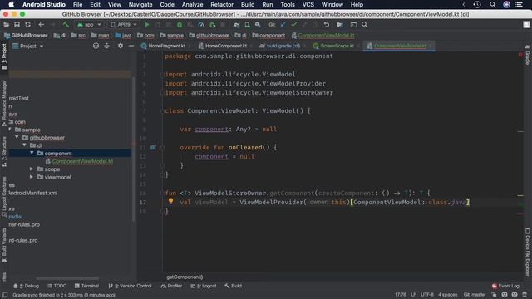Open the VCS menu

point(308,5)
